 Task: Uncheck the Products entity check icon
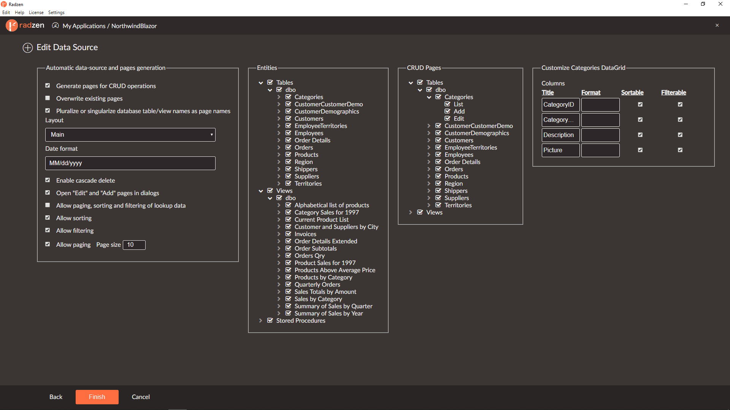coord(288,155)
